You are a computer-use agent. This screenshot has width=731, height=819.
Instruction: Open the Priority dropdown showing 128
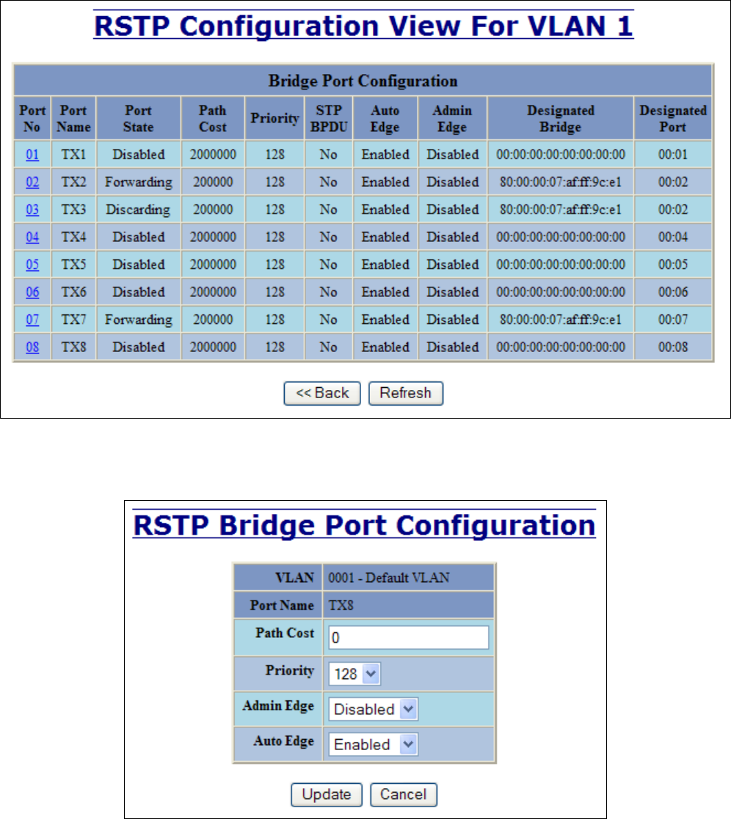coord(354,674)
